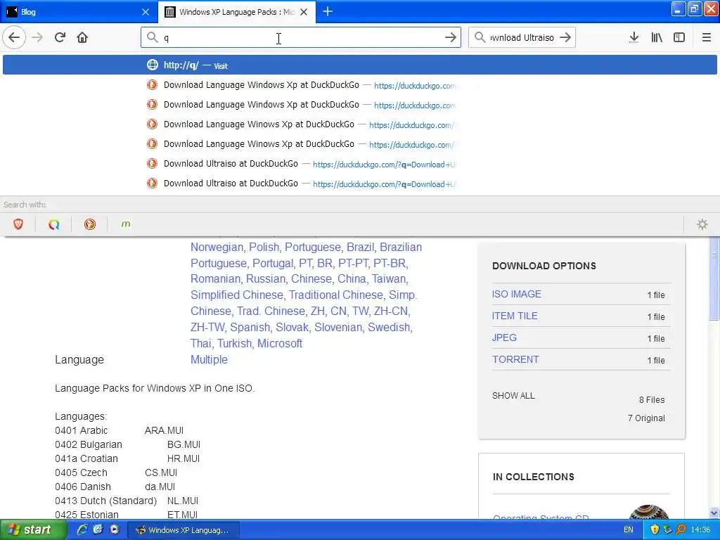Click the Swedish topic link
Screen dimensions: 720x540
388,328
